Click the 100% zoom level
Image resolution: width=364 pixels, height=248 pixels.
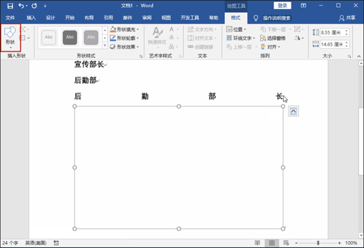pos(351,243)
